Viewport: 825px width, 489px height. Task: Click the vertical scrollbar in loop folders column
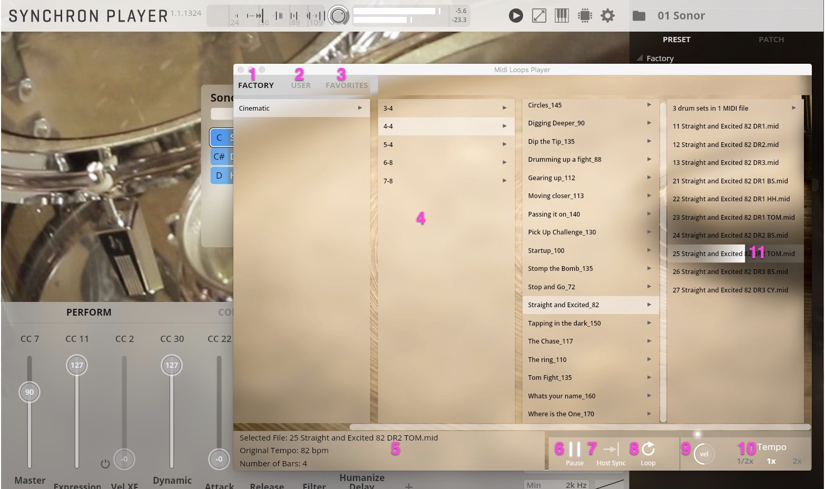pyautogui.click(x=663, y=262)
